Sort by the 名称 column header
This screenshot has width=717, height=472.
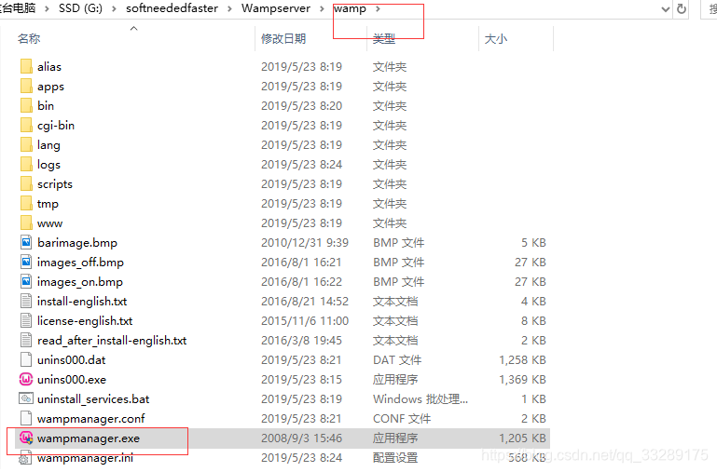pyautogui.click(x=29, y=39)
